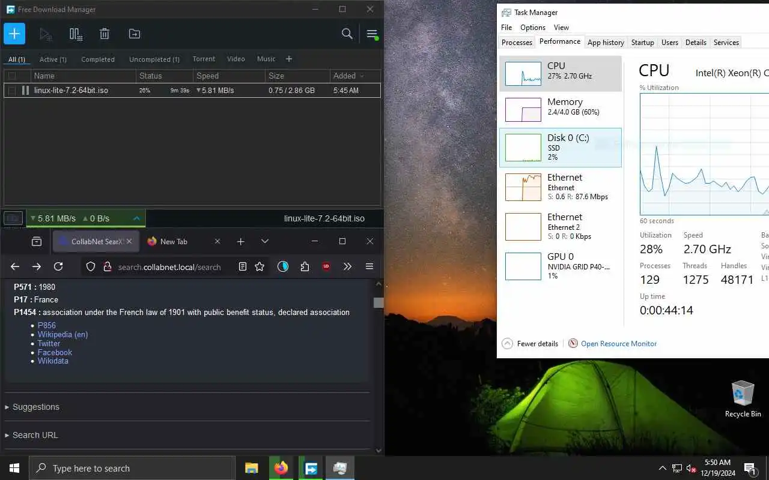The image size is (769, 480).
Task: Open the download search magnifier
Action: click(347, 34)
